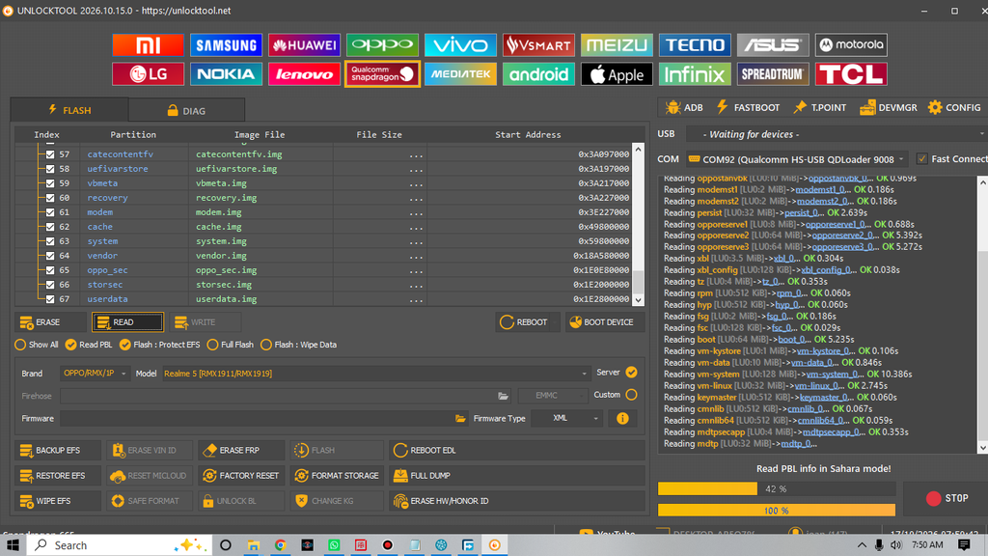Screen dimensions: 988x556
Task: Toggle the Fast Connect checkbox
Action: click(921, 159)
